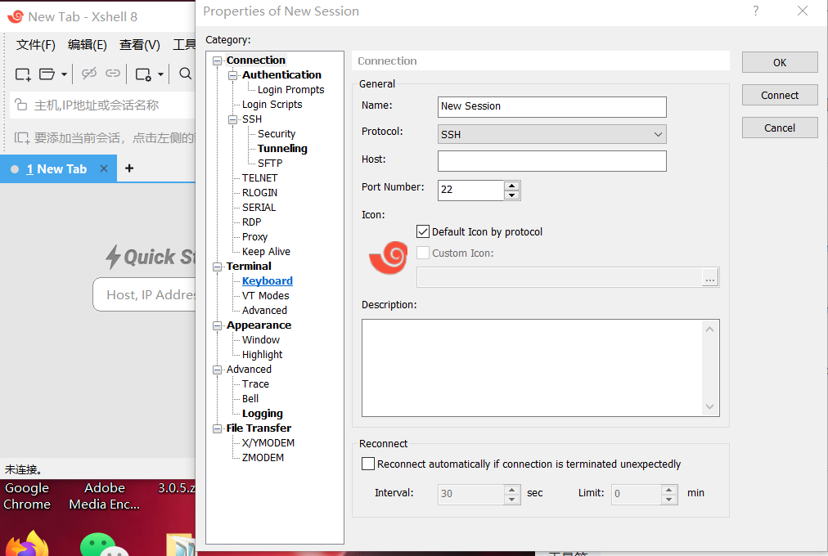
Task: Click the New Session toolbar icon
Action: tap(23, 74)
